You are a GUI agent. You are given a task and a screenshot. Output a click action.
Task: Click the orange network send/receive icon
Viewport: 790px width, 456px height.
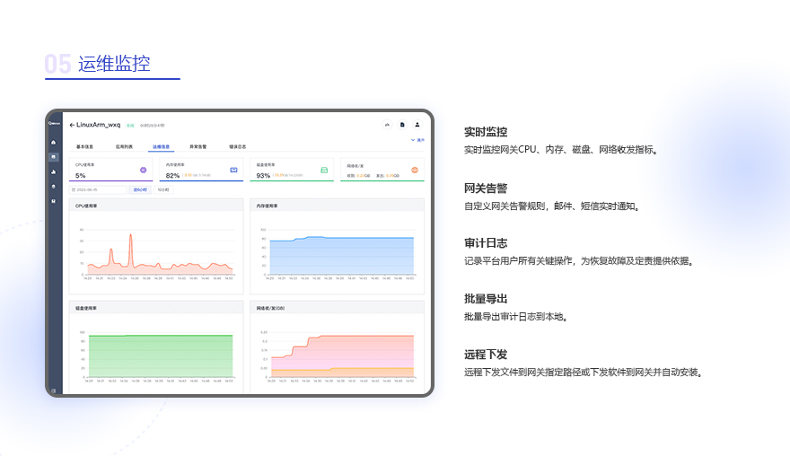click(x=415, y=171)
